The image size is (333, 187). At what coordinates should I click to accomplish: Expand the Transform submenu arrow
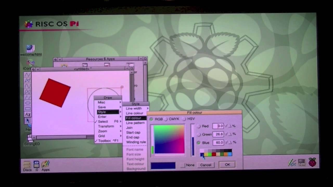[x=120, y=126]
